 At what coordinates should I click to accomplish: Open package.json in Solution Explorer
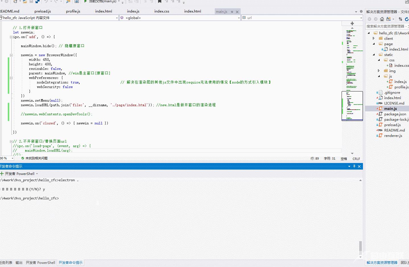[395, 114]
